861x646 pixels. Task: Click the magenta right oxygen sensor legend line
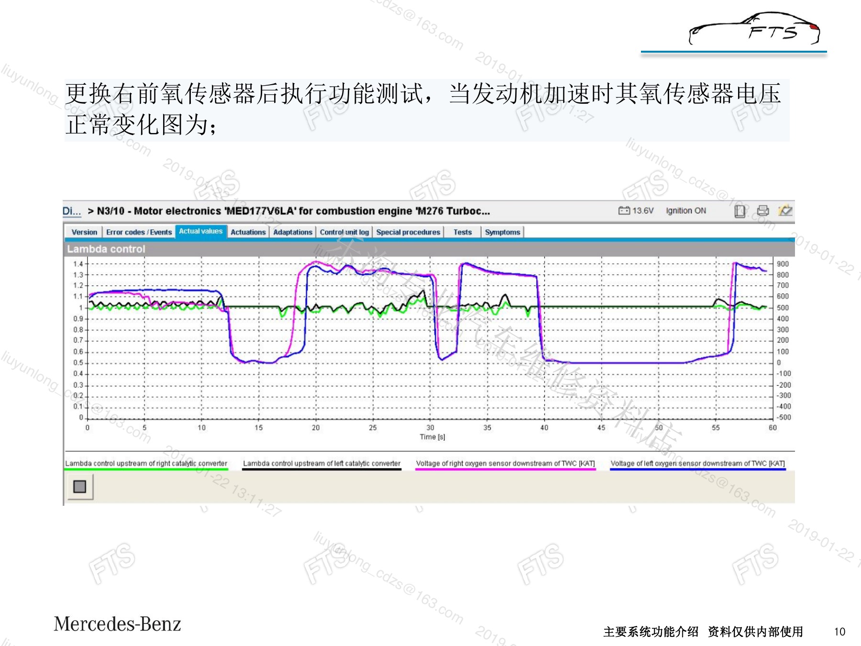tap(506, 469)
